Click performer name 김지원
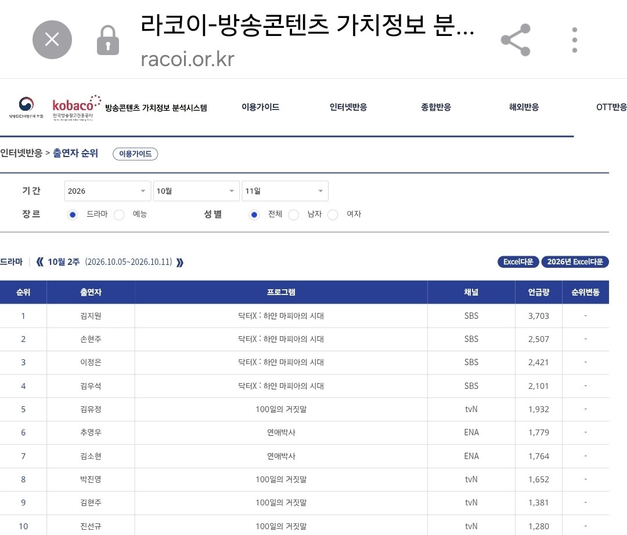Image resolution: width=627 pixels, height=535 pixels. 91,316
